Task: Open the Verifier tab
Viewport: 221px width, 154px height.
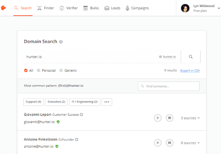Action: click(x=69, y=8)
